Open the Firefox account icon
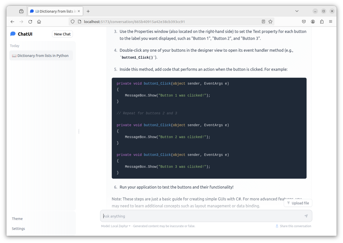 tap(313, 22)
